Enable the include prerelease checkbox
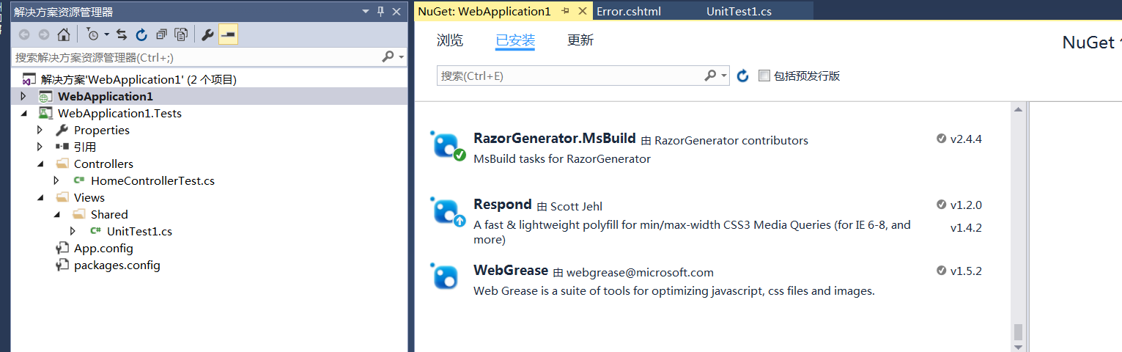1122x352 pixels. 764,76
